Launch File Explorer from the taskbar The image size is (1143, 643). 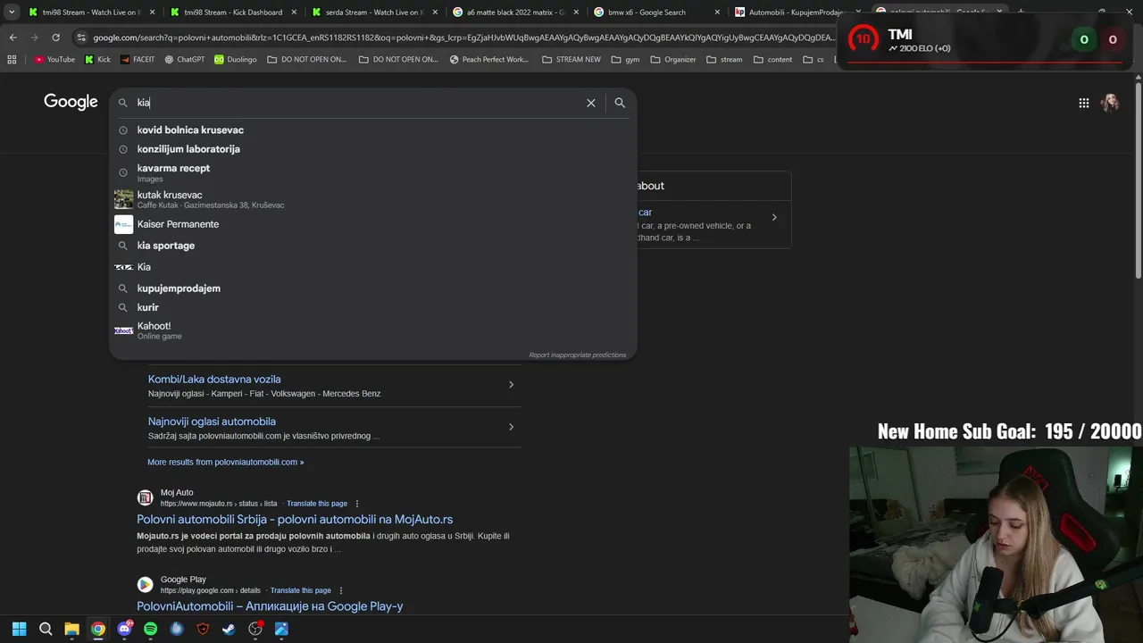tap(71, 629)
